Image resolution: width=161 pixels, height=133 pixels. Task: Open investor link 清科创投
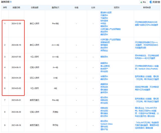[104, 127]
